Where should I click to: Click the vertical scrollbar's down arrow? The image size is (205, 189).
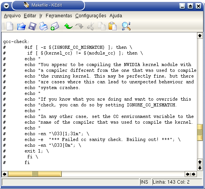200,168
